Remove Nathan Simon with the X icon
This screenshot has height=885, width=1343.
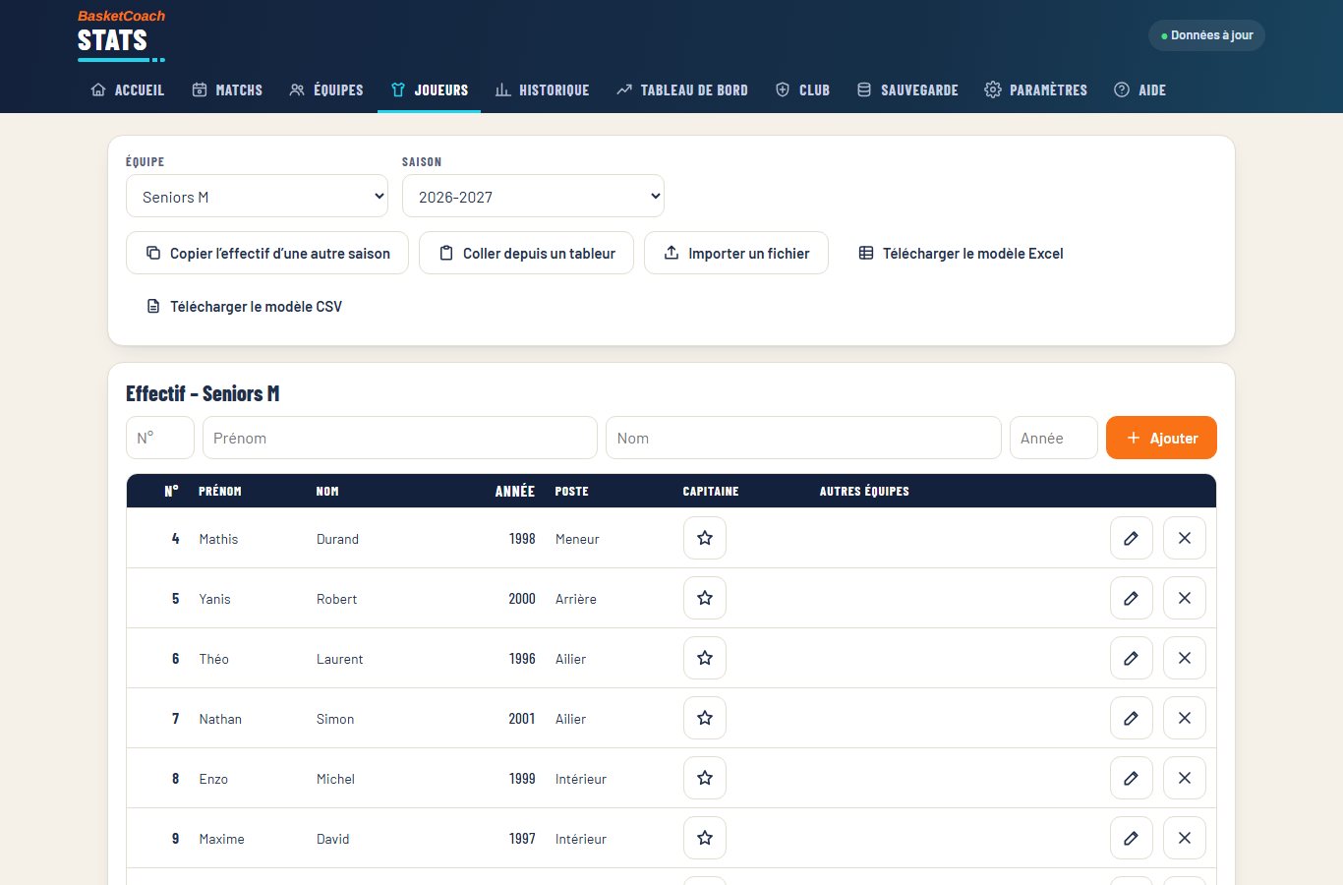1184,718
